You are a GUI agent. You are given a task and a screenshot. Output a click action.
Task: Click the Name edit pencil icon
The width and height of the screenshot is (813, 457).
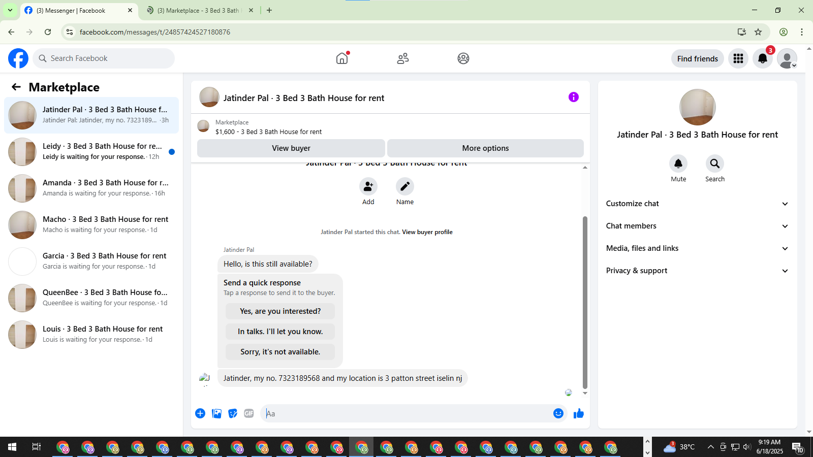click(405, 186)
